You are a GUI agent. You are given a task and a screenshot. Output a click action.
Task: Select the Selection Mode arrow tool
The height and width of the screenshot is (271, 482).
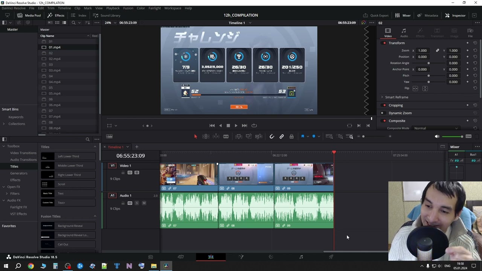[x=195, y=136]
